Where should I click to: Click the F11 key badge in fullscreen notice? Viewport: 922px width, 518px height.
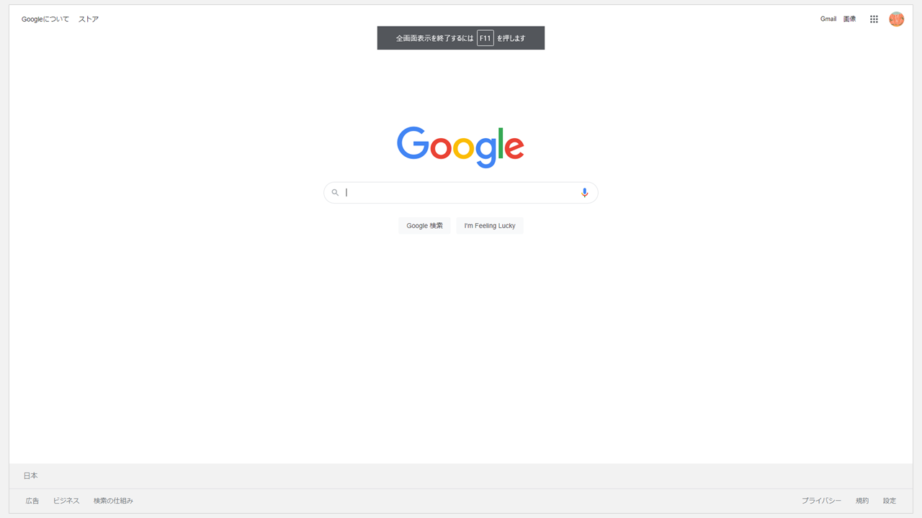coord(485,38)
